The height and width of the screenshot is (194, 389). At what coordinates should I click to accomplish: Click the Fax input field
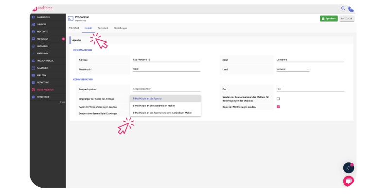tap(310, 89)
